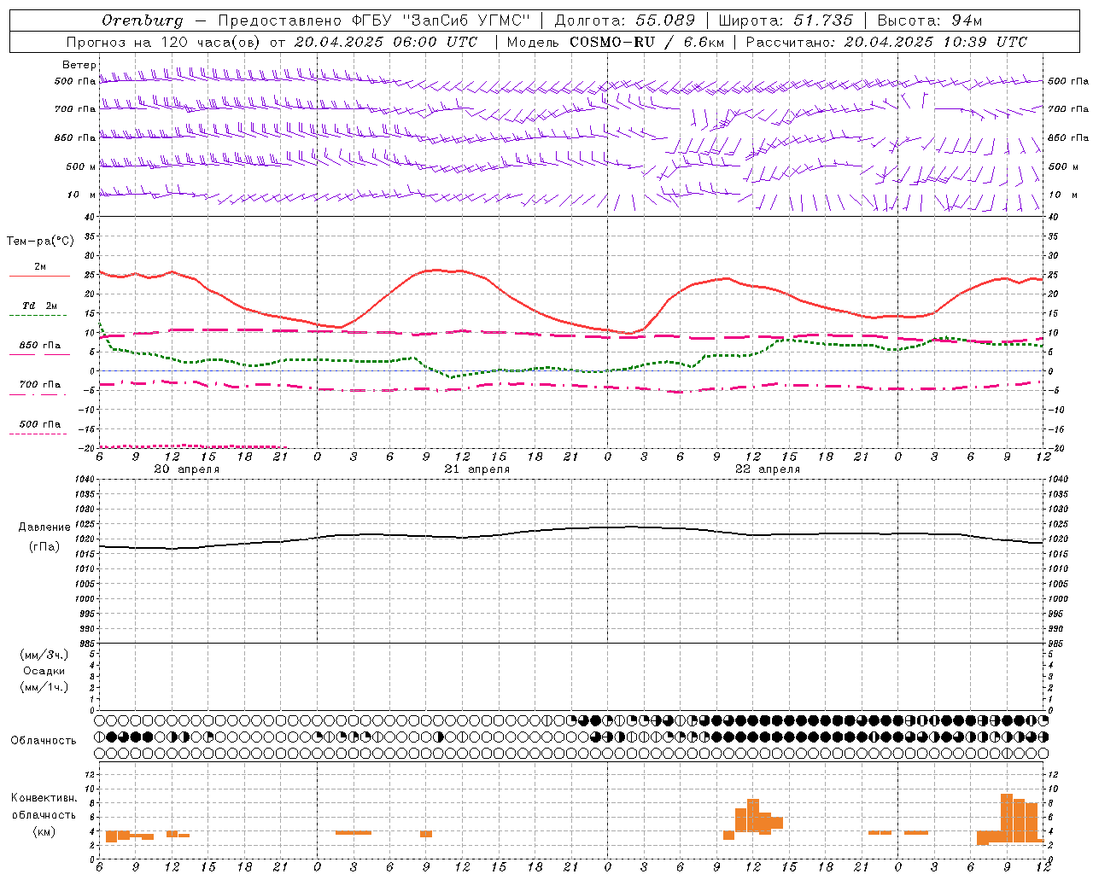Select the Предоставлено ФГБУ "ЗапСиб УГМС" provider text
1093x874 pixels.
tap(374, 20)
